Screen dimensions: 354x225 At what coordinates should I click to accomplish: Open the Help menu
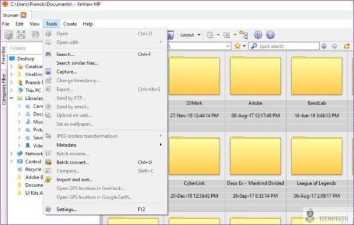(x=88, y=24)
